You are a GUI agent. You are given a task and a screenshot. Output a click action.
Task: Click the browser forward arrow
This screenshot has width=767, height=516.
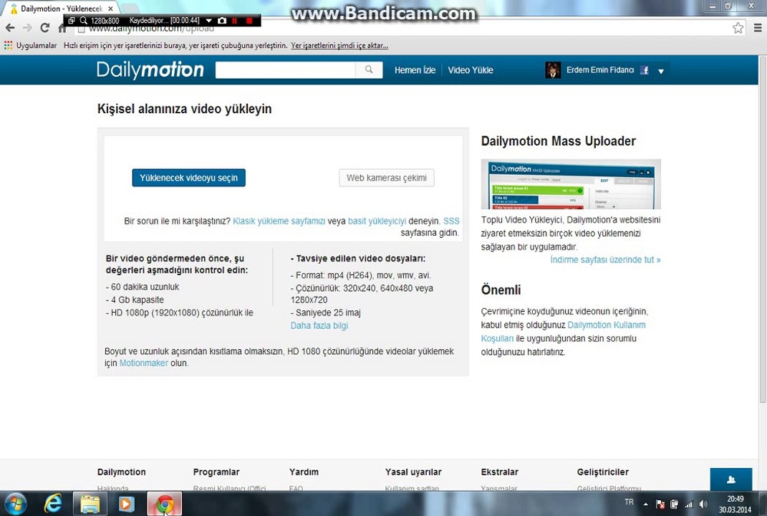tap(27, 28)
